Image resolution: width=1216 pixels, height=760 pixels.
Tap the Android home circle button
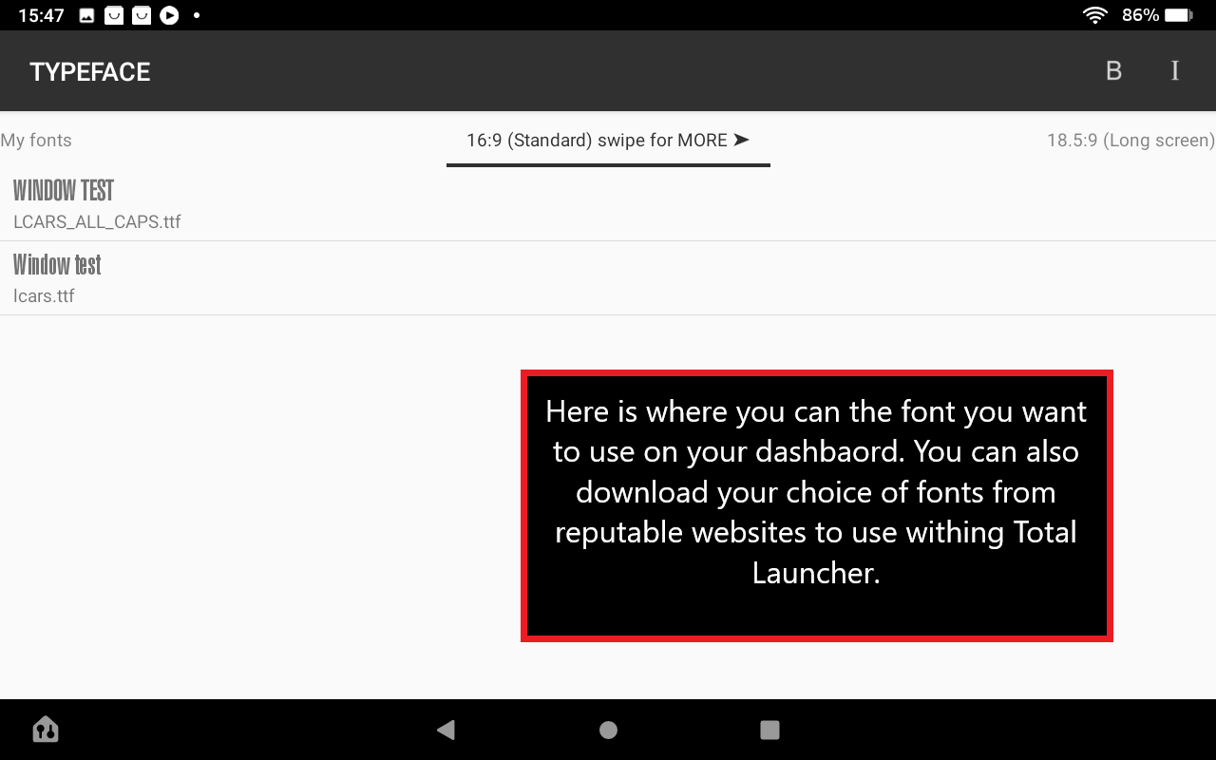(609, 730)
